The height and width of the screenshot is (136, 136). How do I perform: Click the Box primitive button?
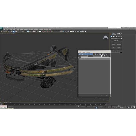point(113,43)
